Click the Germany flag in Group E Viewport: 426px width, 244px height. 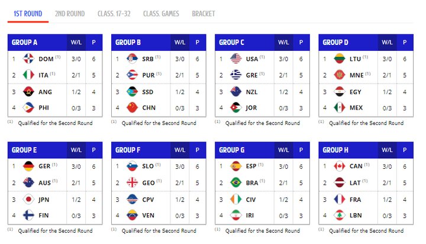click(28, 166)
